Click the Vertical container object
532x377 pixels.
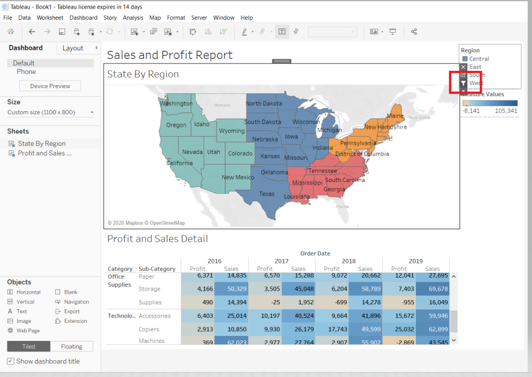[x=20, y=302]
